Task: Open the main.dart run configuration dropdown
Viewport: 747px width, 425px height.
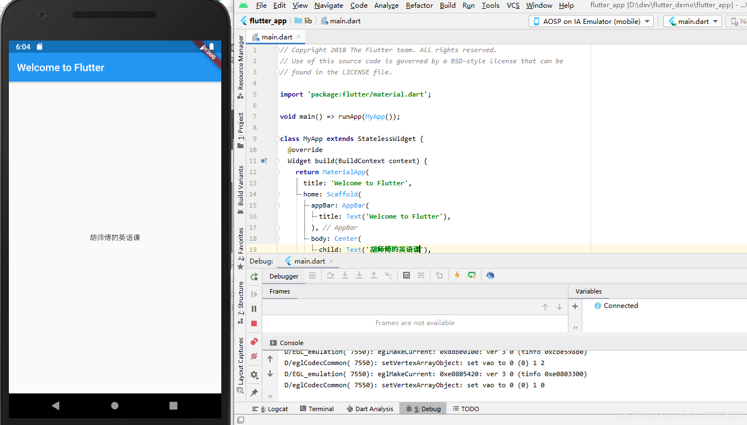Action: 693,21
